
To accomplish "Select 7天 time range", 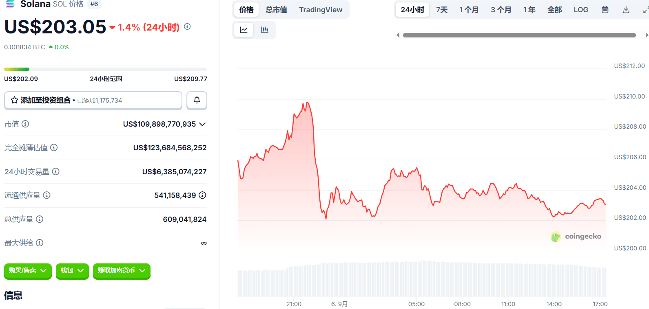I will click(x=442, y=10).
